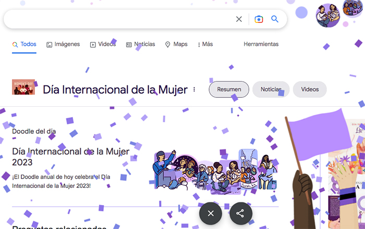Click the Women's Day thumbnail image
This screenshot has width=365, height=229.
[23, 87]
